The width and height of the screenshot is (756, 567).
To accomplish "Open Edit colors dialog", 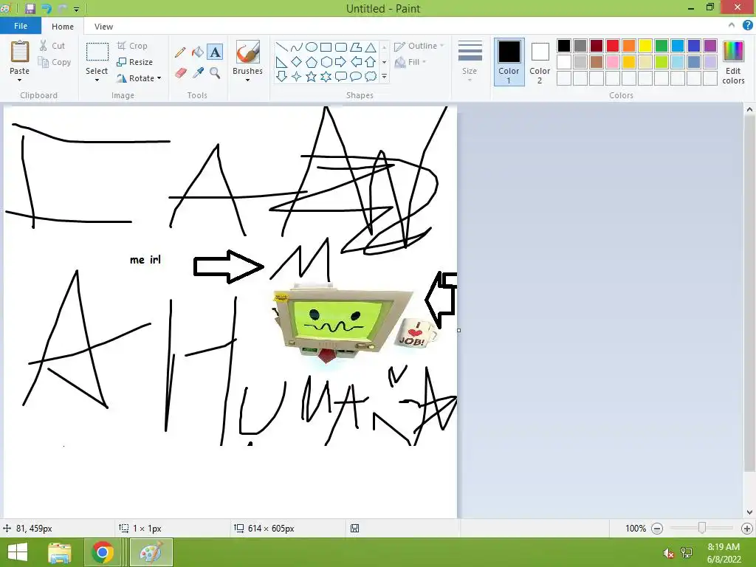I will [x=733, y=63].
